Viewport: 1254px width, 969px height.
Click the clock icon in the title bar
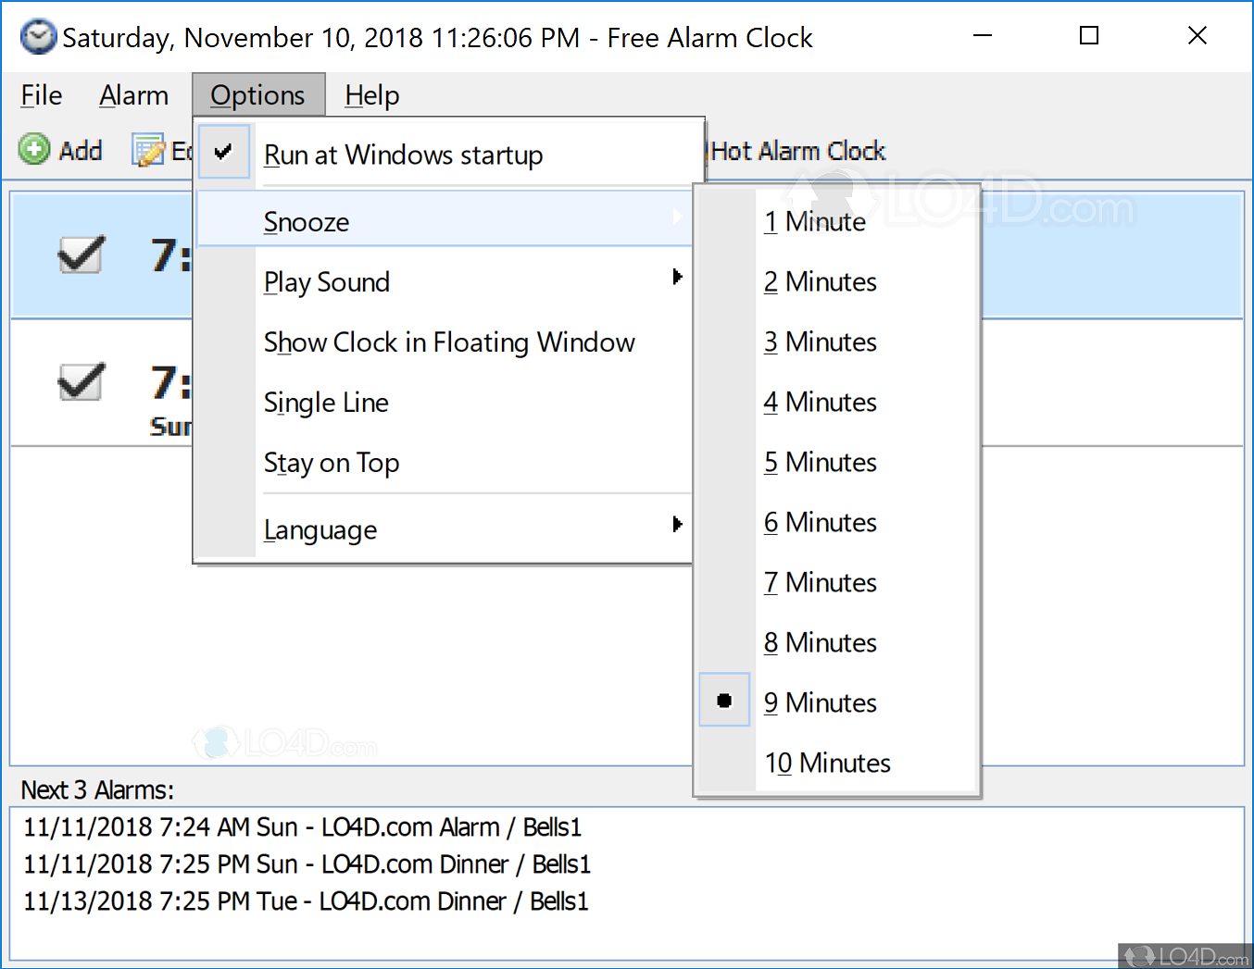coord(38,37)
